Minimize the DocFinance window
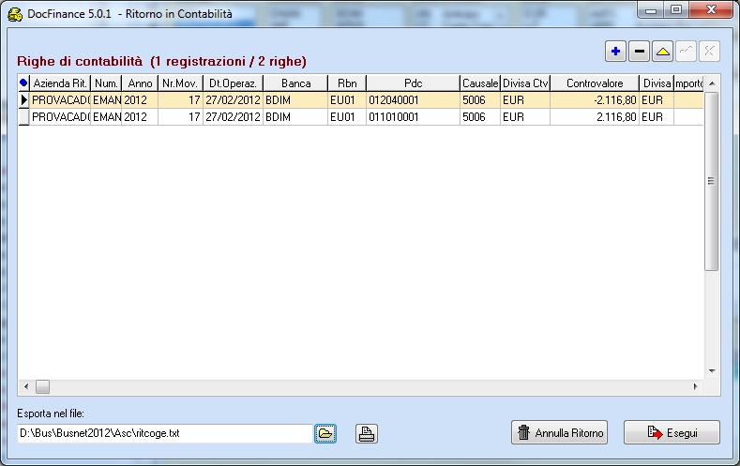This screenshot has height=466, width=740. [x=651, y=9]
